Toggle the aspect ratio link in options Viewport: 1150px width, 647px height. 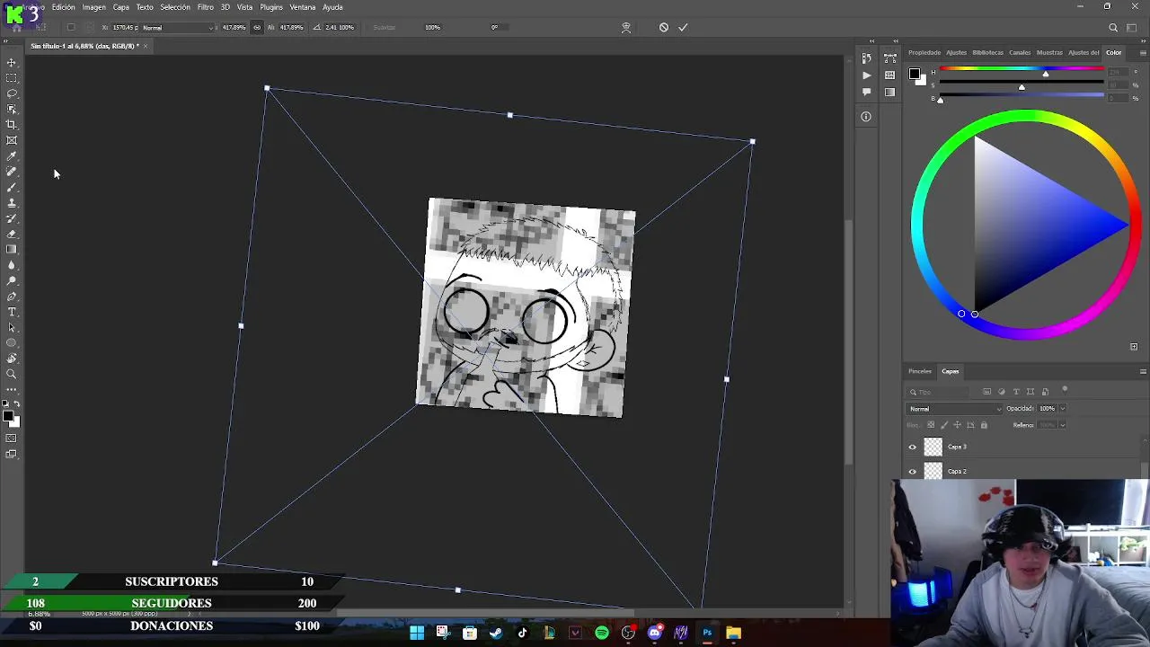coord(257,27)
